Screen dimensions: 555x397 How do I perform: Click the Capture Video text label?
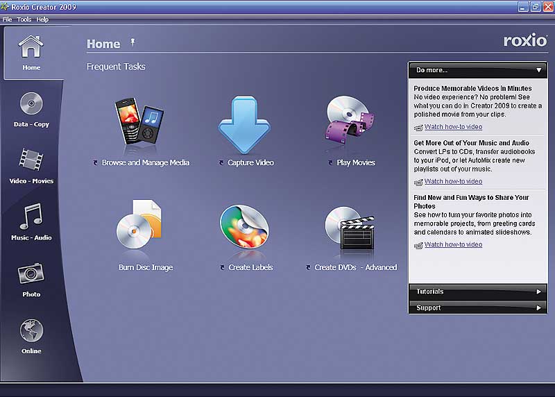(250, 162)
